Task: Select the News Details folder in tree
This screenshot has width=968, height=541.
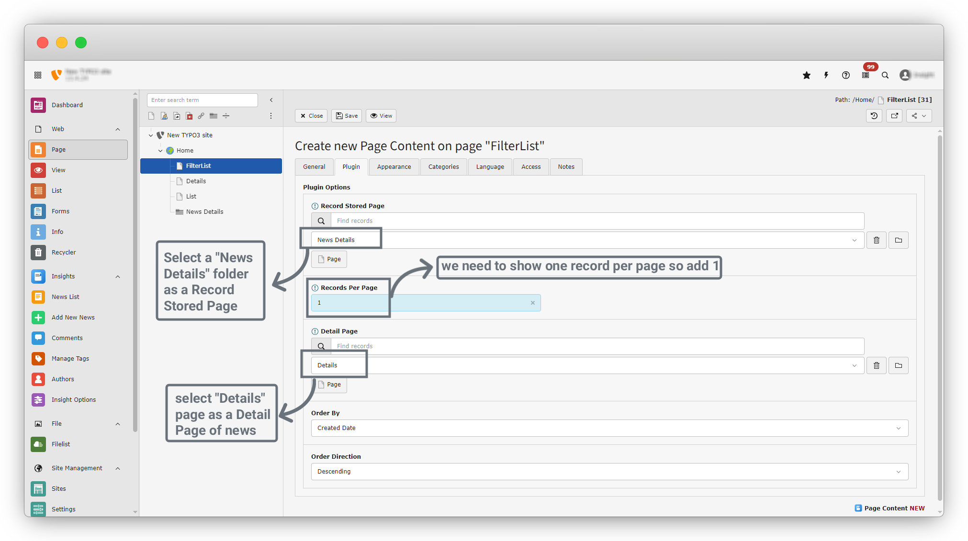Action: coord(204,212)
